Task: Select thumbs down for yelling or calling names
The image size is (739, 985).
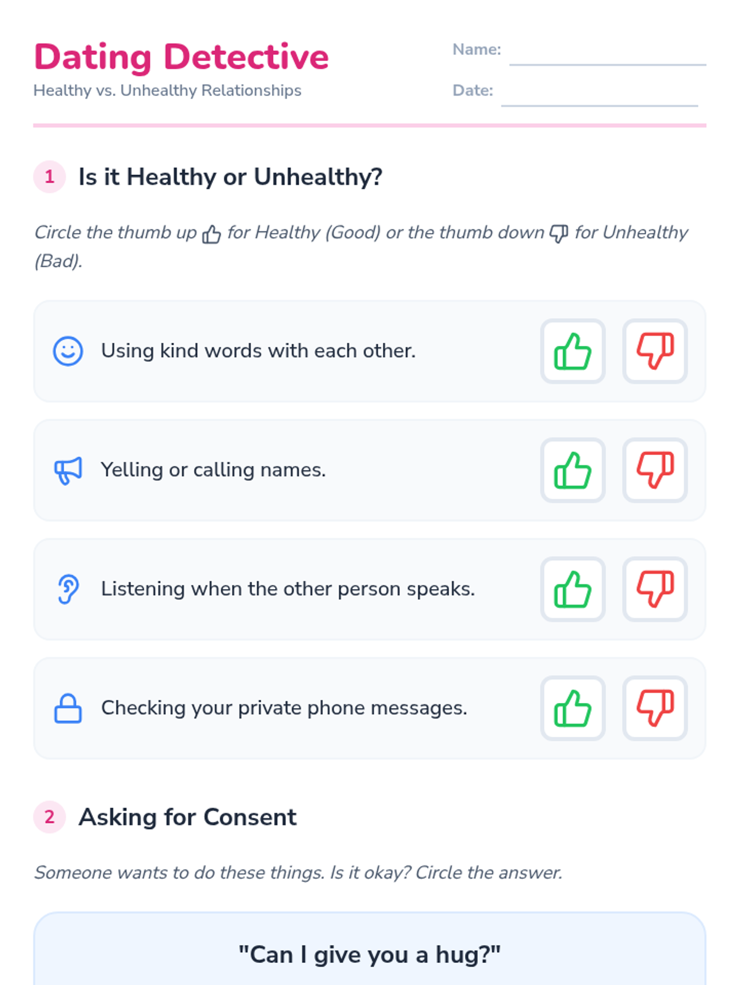Action: coord(655,470)
